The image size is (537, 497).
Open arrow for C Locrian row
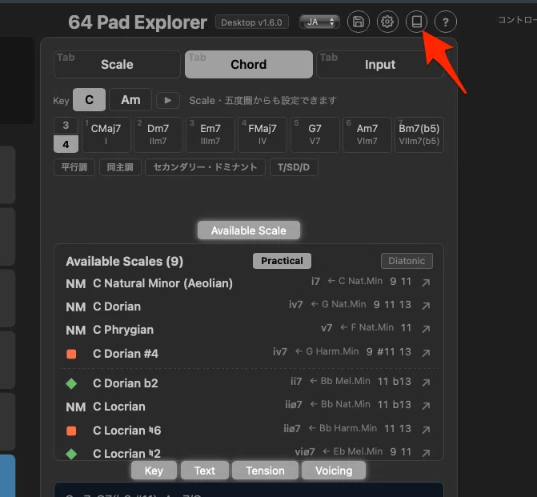tap(426, 406)
